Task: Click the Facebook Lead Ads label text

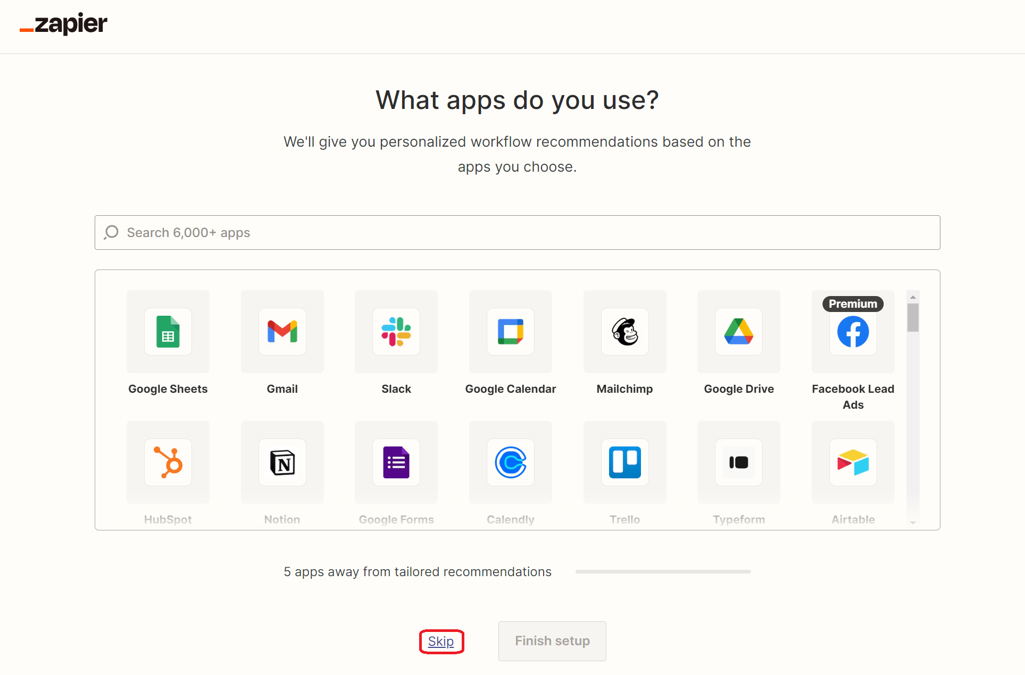Action: click(853, 396)
